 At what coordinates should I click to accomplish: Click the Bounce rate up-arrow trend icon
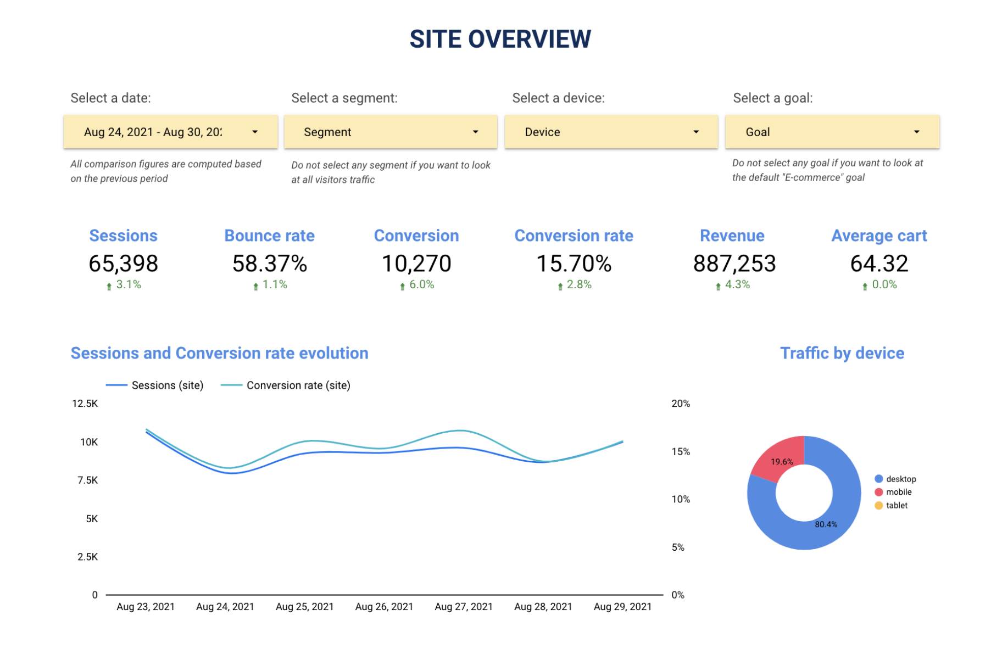click(255, 286)
